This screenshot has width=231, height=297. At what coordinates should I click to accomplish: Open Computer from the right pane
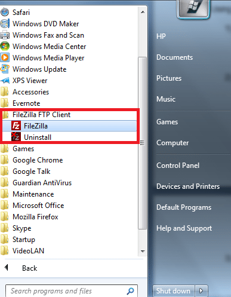pos(173,143)
